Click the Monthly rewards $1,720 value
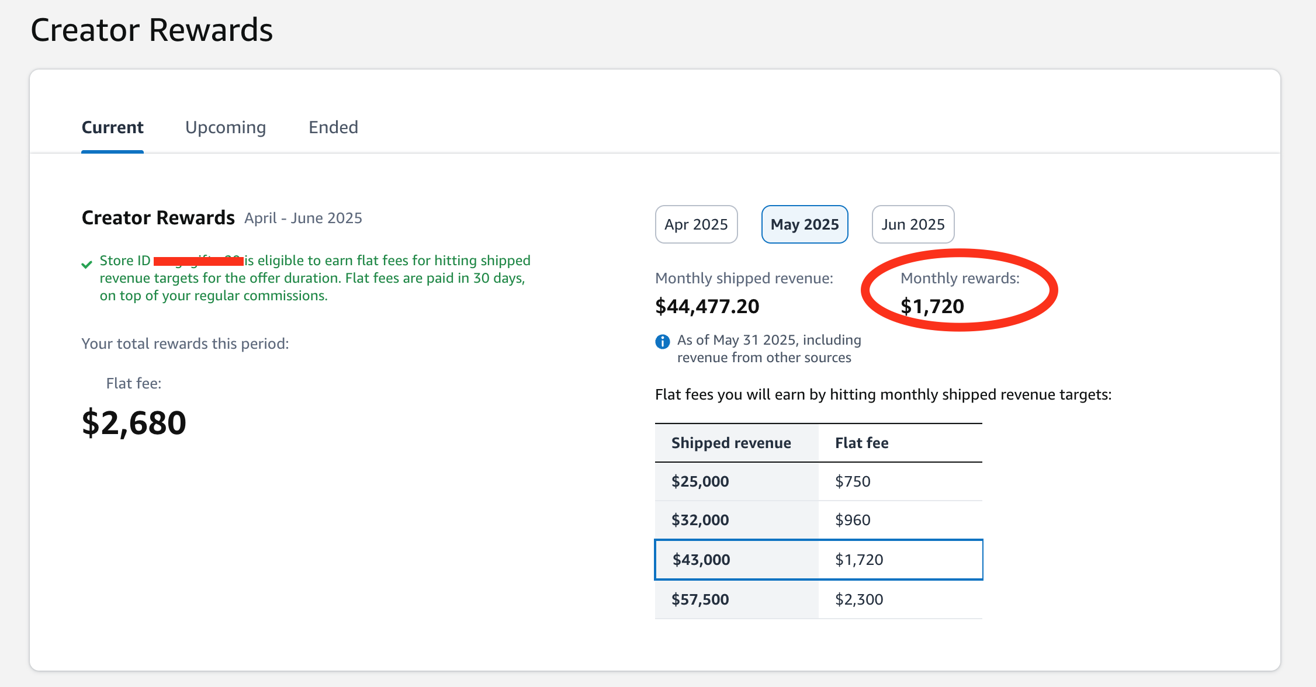Image resolution: width=1316 pixels, height=687 pixels. tap(932, 306)
